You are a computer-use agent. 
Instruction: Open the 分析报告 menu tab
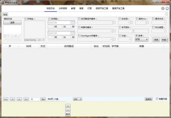[63, 8]
